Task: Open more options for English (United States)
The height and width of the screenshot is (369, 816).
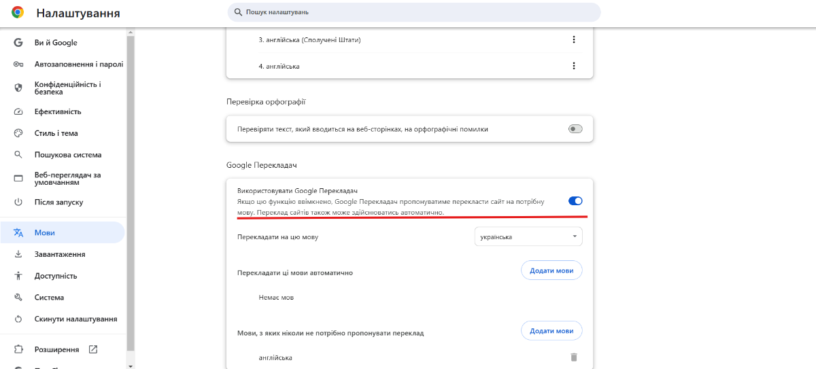Action: pos(574,40)
